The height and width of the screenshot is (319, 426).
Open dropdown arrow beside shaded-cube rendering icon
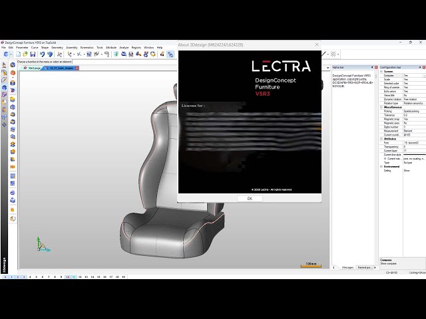point(11,54)
